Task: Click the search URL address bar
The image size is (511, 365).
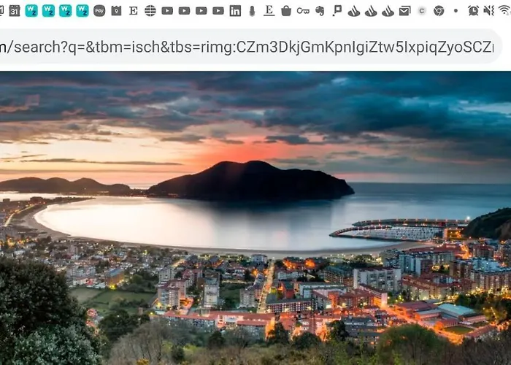Action: [x=248, y=47]
